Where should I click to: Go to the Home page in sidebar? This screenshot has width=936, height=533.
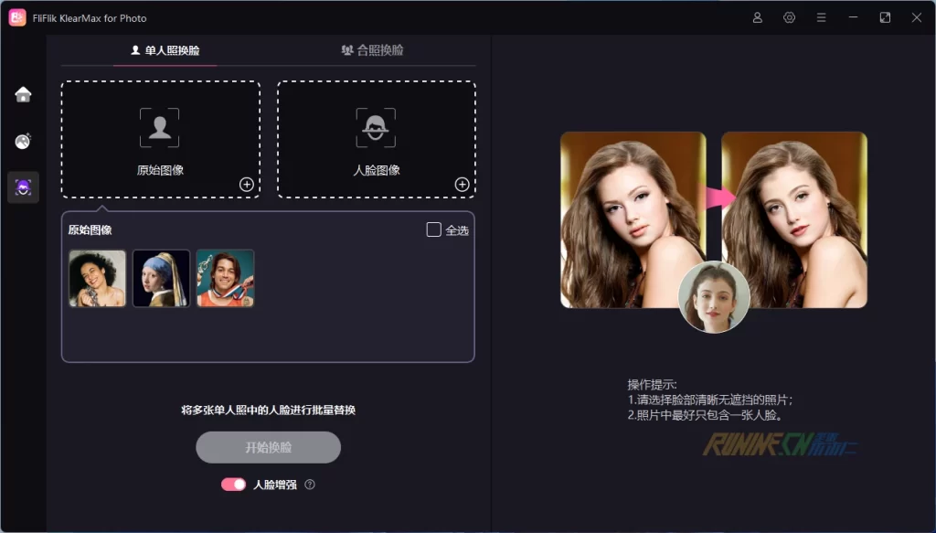click(x=23, y=94)
